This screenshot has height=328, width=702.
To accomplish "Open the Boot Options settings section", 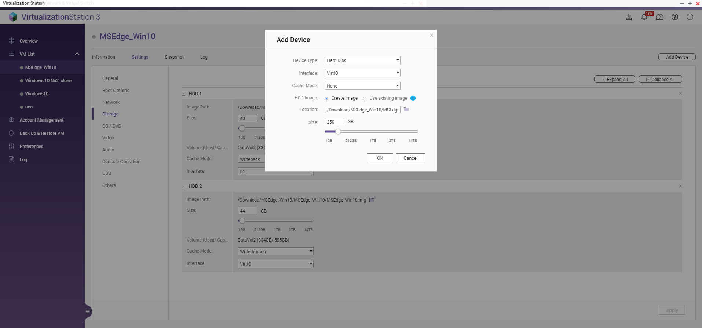I will (116, 90).
